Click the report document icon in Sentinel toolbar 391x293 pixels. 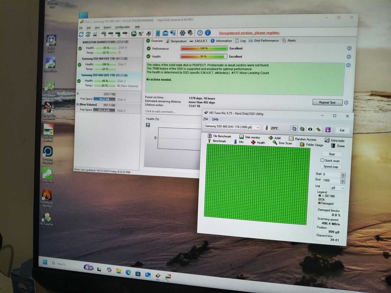(158, 33)
